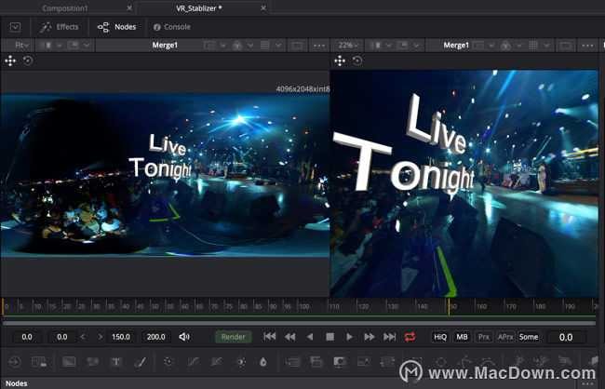Toggle Prx proxy mode button
This screenshot has width=605, height=389.
tap(484, 337)
